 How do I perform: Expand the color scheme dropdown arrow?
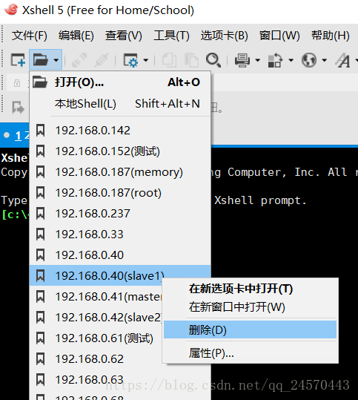291,60
